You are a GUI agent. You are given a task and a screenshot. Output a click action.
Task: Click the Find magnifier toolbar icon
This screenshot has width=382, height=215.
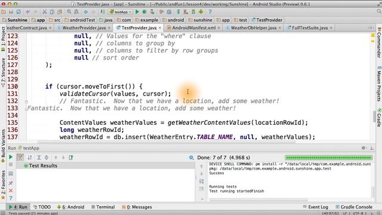(x=69, y=12)
